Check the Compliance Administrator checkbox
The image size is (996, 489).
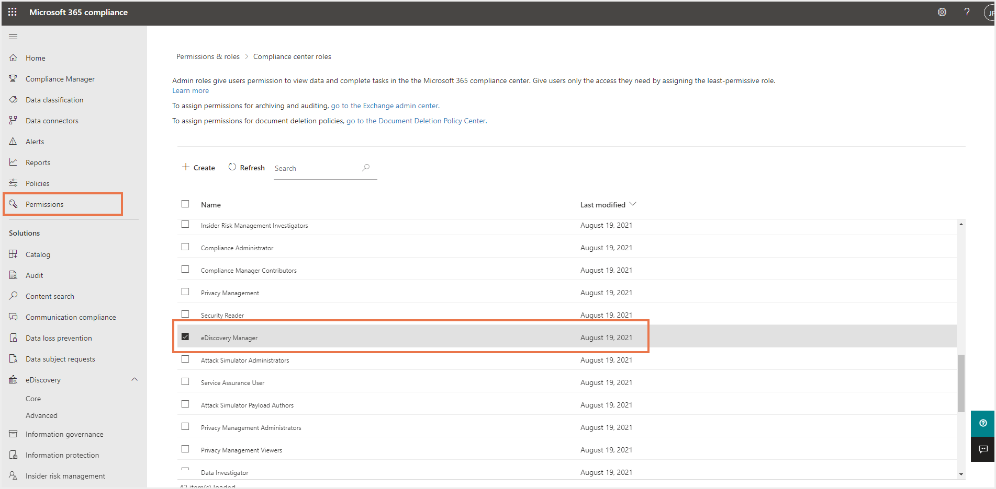pos(185,247)
